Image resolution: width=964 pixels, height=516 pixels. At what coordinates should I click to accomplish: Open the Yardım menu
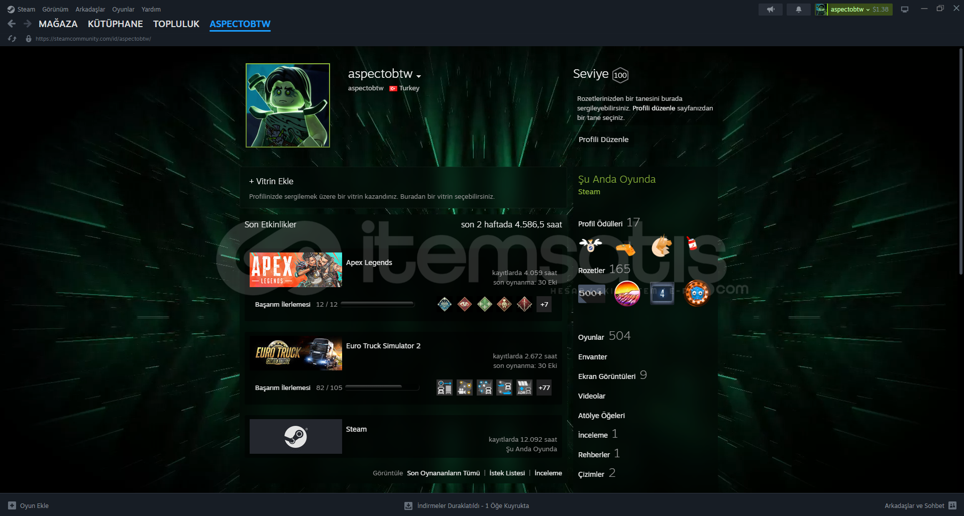[x=151, y=10]
